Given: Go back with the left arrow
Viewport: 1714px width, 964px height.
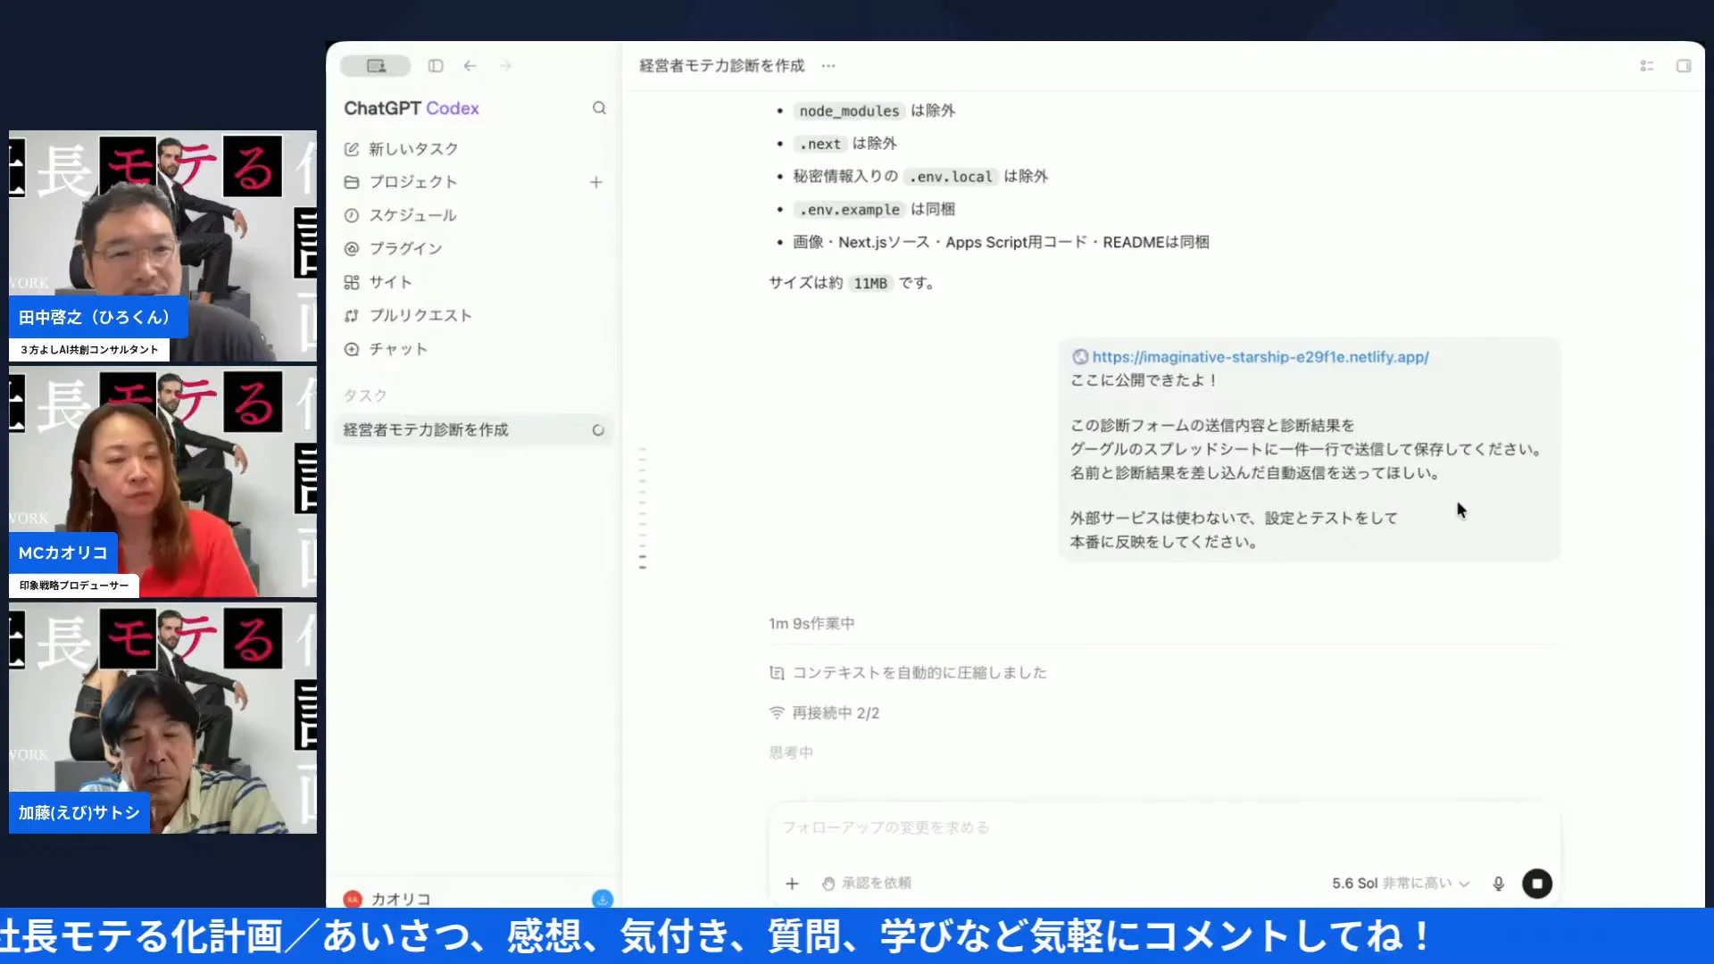Looking at the screenshot, I should [470, 66].
